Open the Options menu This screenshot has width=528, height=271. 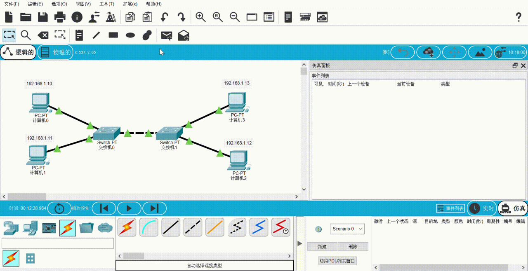[59, 4]
